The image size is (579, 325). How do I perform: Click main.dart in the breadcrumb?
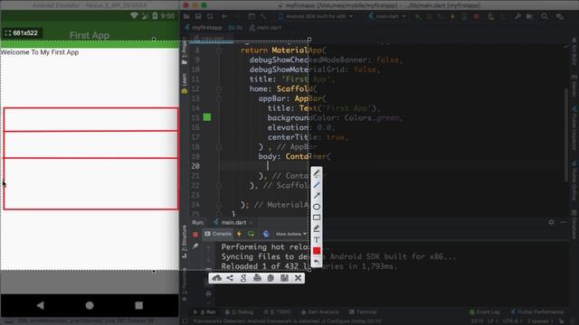266,28
